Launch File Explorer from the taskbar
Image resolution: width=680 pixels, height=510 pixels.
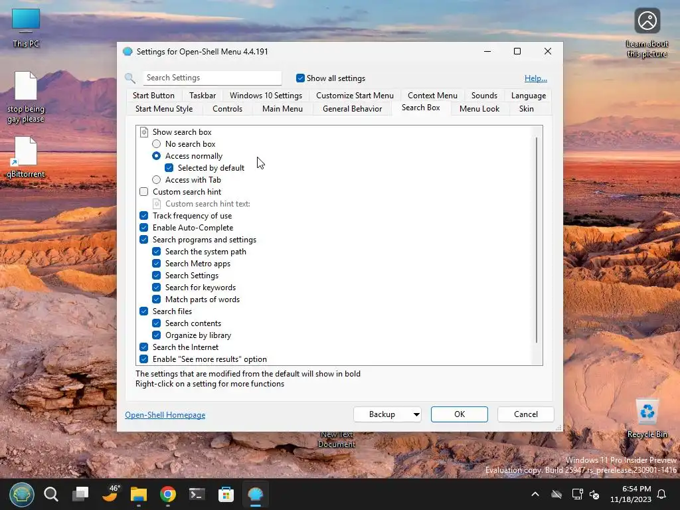click(x=139, y=494)
